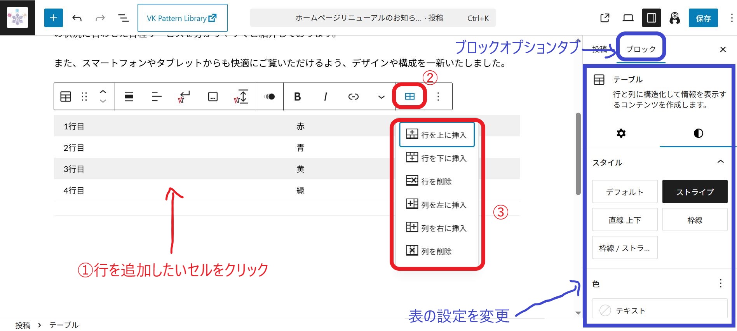Choose 行を下に挿入 from menu

(437, 158)
